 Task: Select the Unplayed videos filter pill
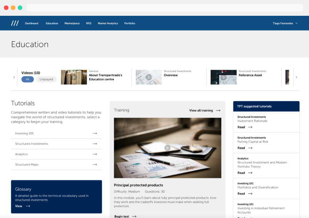click(x=46, y=79)
